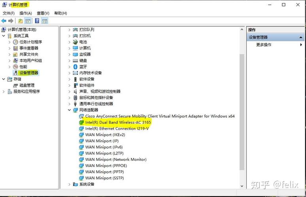Click the 声音、视频和游戏控制器 speaker icon

(76, 91)
